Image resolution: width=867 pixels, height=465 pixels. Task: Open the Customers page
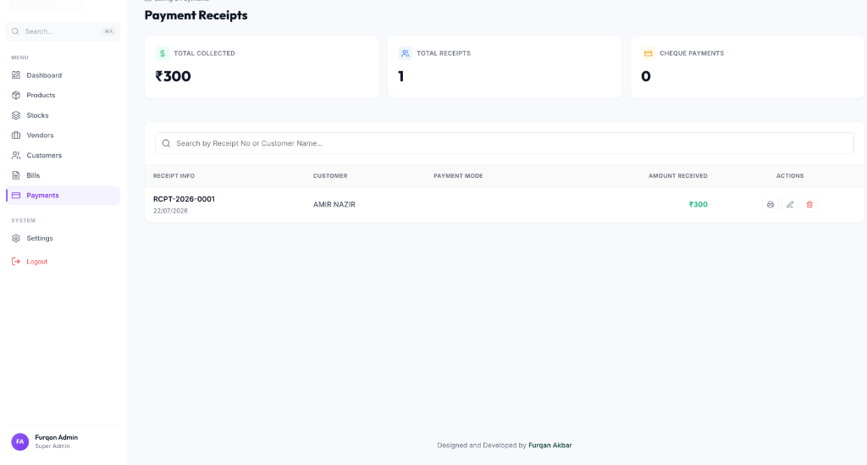tap(63, 155)
